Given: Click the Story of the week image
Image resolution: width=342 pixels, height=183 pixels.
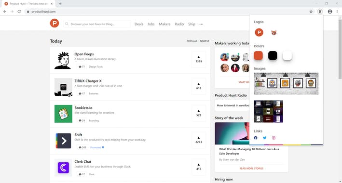Looking at the screenshot, I should pos(232,133).
